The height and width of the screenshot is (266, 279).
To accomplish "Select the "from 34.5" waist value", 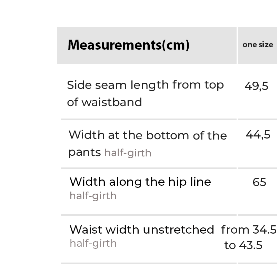I will pos(249,229).
